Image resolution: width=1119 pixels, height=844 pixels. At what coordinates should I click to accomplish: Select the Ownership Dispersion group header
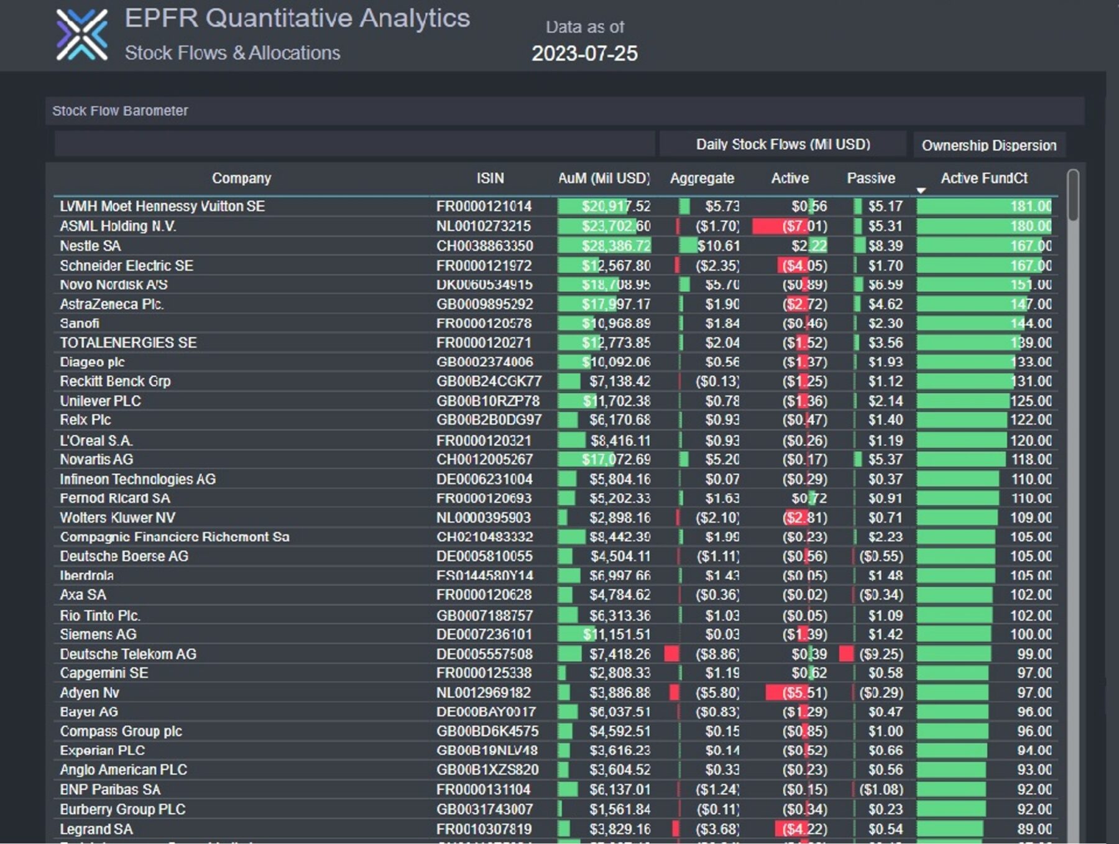pos(988,145)
